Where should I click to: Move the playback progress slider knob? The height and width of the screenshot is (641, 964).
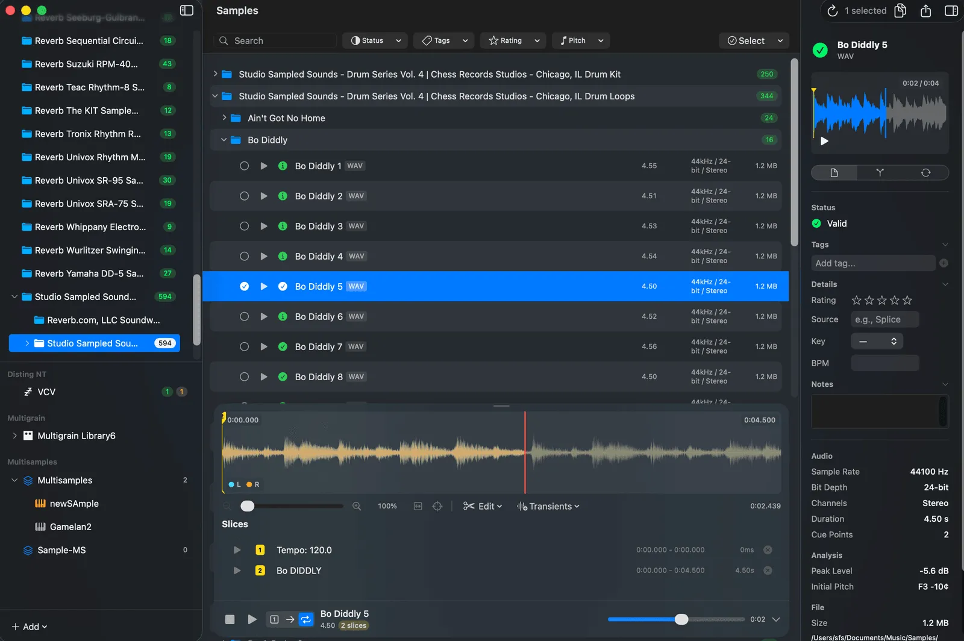(681, 619)
